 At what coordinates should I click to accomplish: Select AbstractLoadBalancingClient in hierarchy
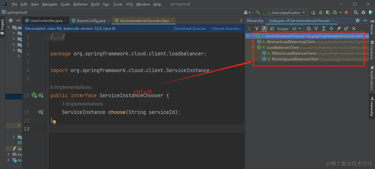291,42
